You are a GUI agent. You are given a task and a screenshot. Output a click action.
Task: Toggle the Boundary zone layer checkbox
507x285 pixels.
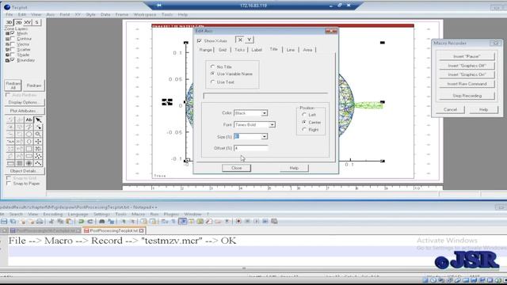pyautogui.click(x=13, y=60)
